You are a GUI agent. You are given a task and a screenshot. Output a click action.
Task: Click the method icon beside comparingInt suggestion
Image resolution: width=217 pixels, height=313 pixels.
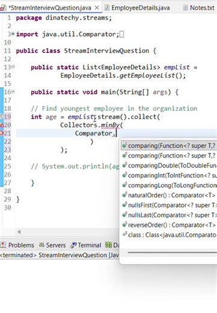tap(125, 175)
